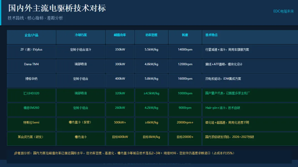Click the subtitle 技术路线·核心指标·差距分析
The image size is (298, 167).
35,18
